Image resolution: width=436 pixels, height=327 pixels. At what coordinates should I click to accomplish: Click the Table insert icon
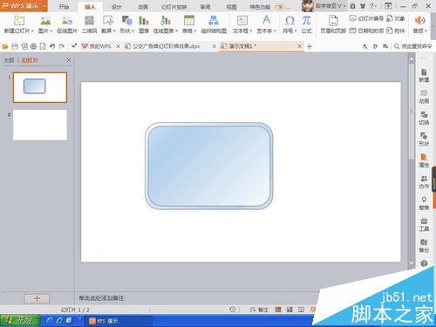pos(189,21)
